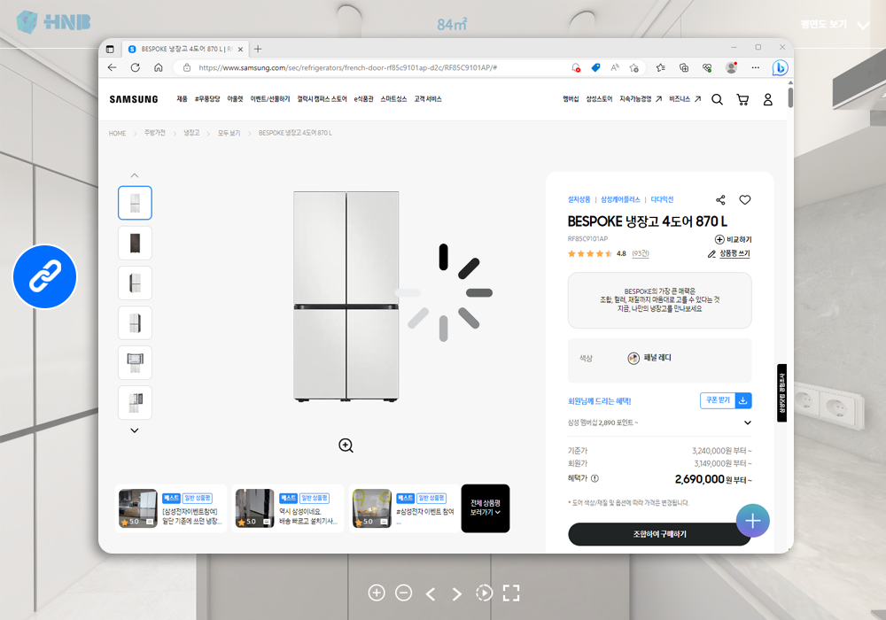Open browser collections
The height and width of the screenshot is (620, 886).
pos(684,68)
